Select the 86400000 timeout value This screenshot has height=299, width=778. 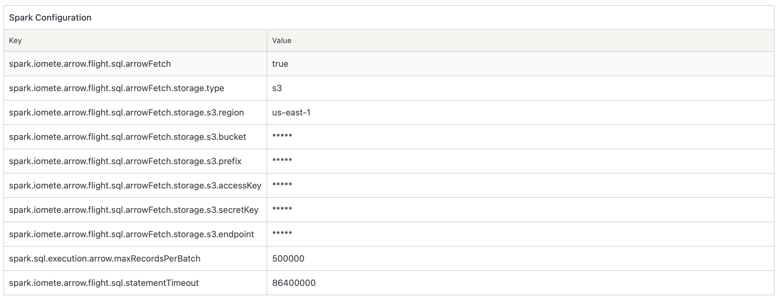[294, 283]
